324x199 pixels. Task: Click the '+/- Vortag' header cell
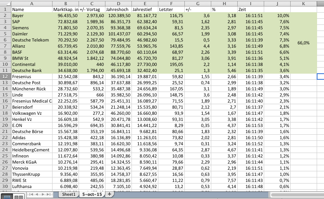(x=92, y=9)
